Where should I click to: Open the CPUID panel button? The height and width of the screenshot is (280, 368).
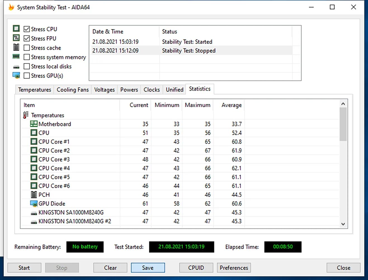pos(196,268)
